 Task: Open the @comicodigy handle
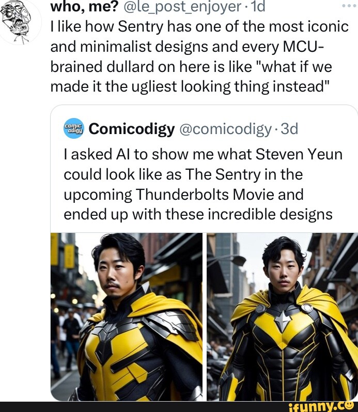coord(225,129)
